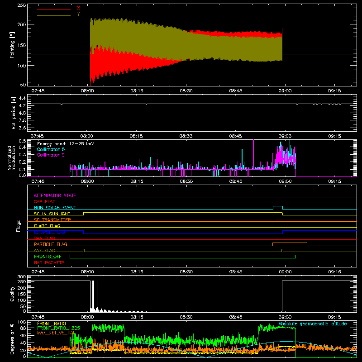The height and width of the screenshot is (362, 362).
Task: Click the olive Y legend label
Action: pos(78,14)
